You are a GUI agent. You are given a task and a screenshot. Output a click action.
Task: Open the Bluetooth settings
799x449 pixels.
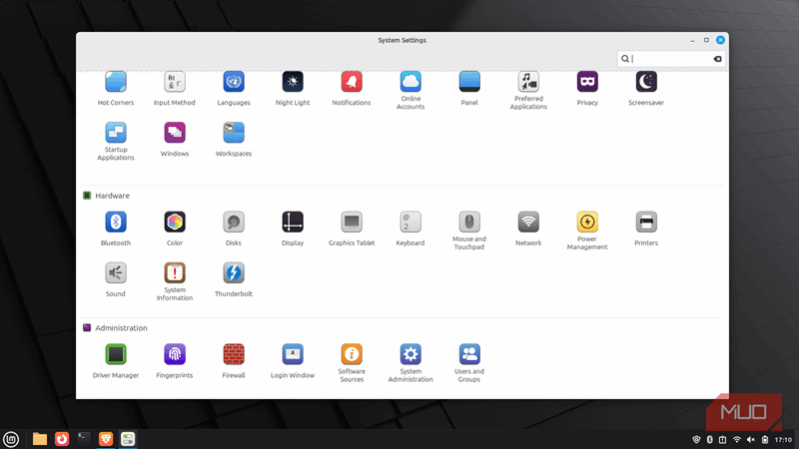(x=116, y=223)
